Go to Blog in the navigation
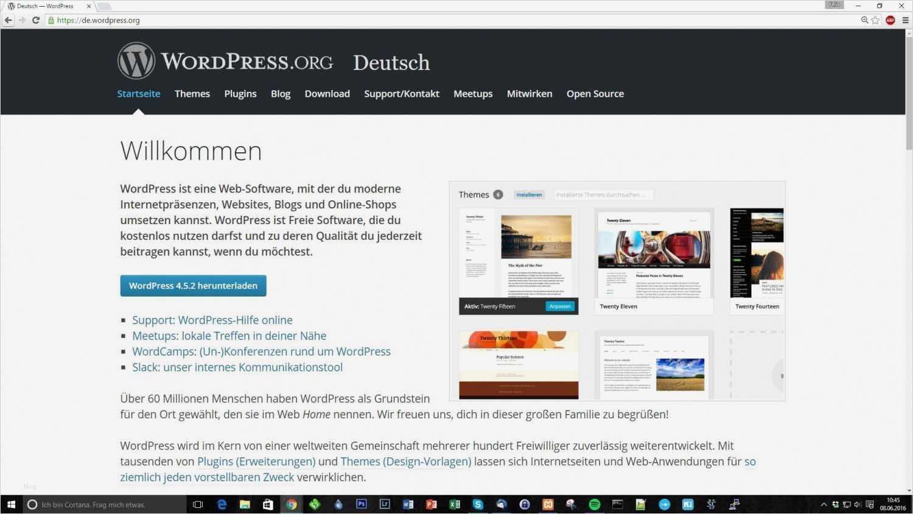This screenshot has width=913, height=514. click(281, 94)
